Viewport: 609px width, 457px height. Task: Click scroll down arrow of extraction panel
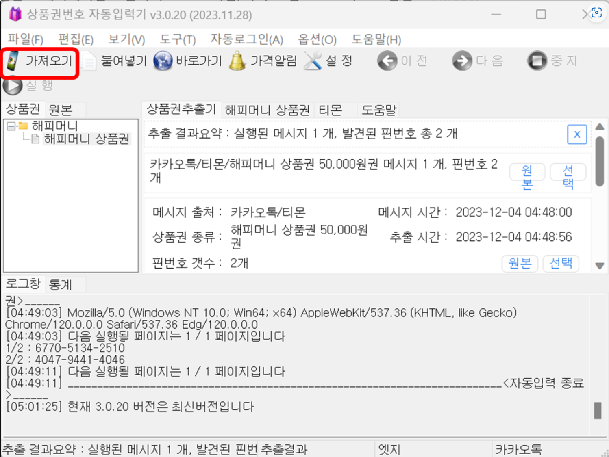tap(600, 266)
